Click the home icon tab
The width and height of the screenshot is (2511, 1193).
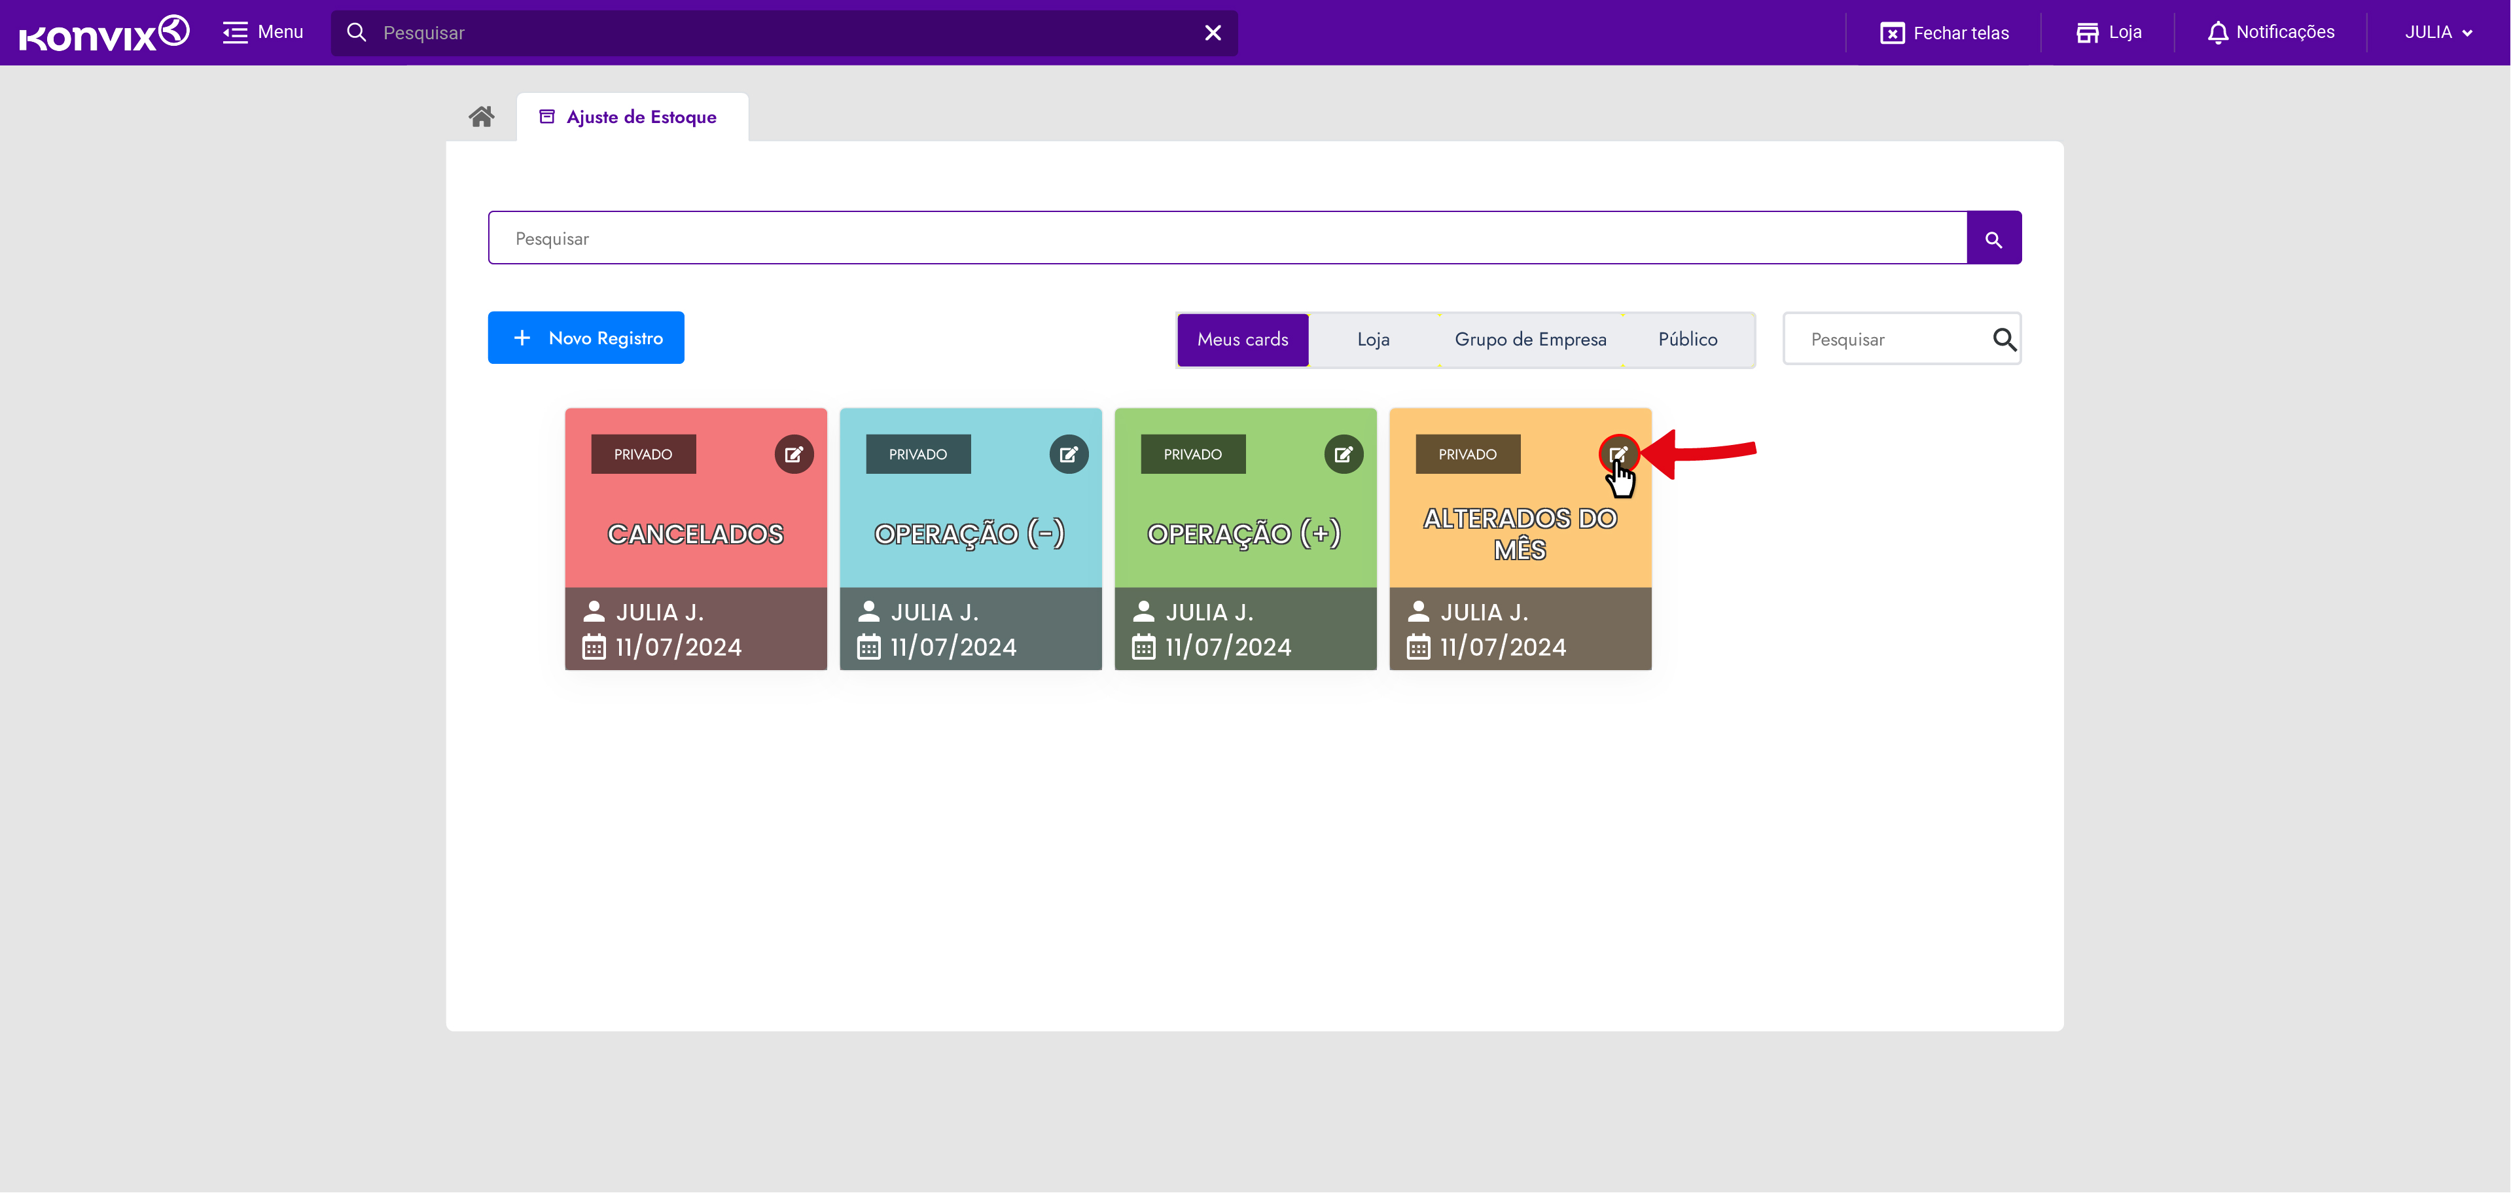[482, 117]
